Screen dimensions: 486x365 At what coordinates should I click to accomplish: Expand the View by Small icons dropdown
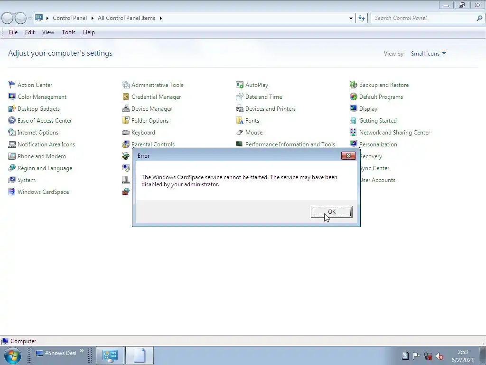click(x=429, y=54)
